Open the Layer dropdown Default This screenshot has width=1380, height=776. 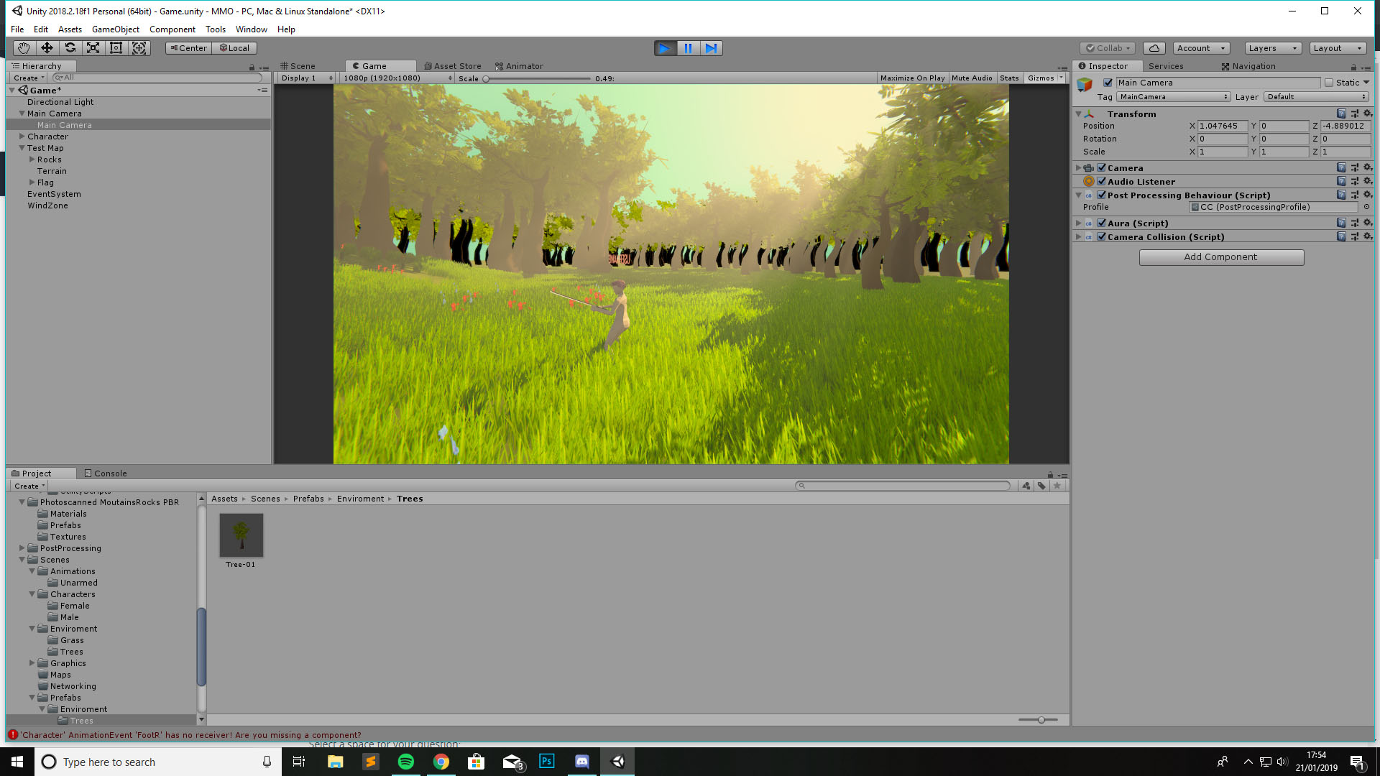coord(1317,97)
